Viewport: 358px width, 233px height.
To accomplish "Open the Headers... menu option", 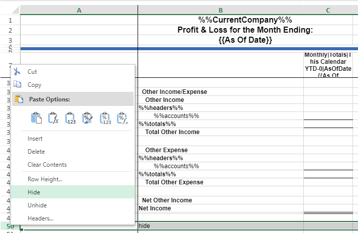I will [41, 218].
